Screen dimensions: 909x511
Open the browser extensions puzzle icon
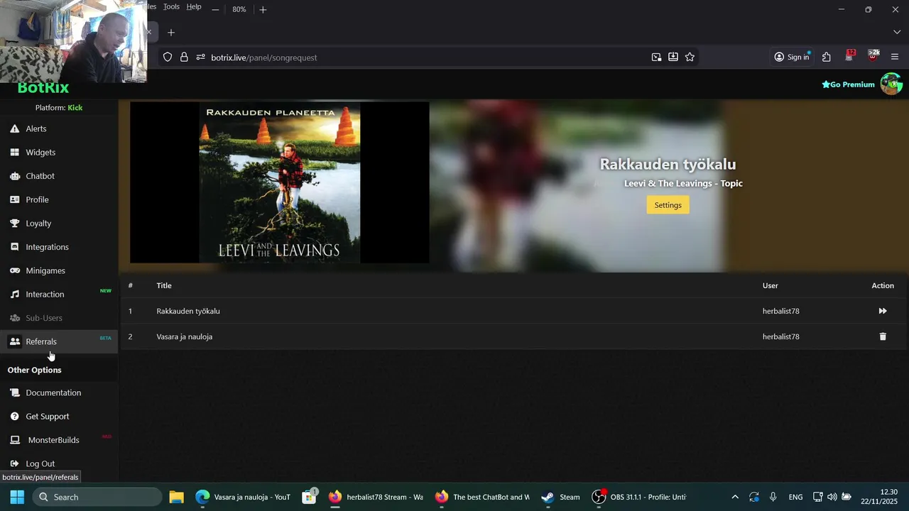[827, 57]
